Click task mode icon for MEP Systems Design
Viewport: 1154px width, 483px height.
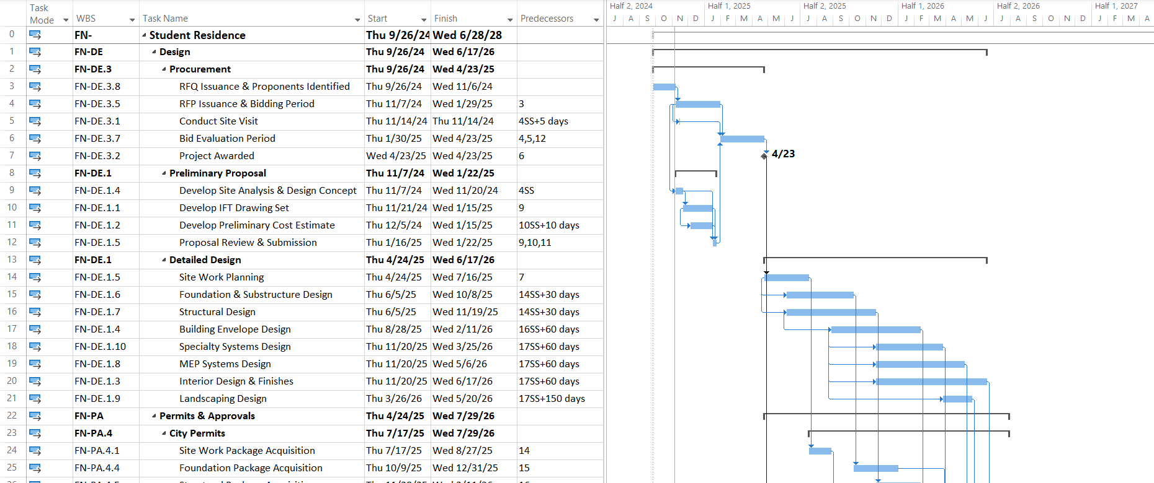(35, 364)
